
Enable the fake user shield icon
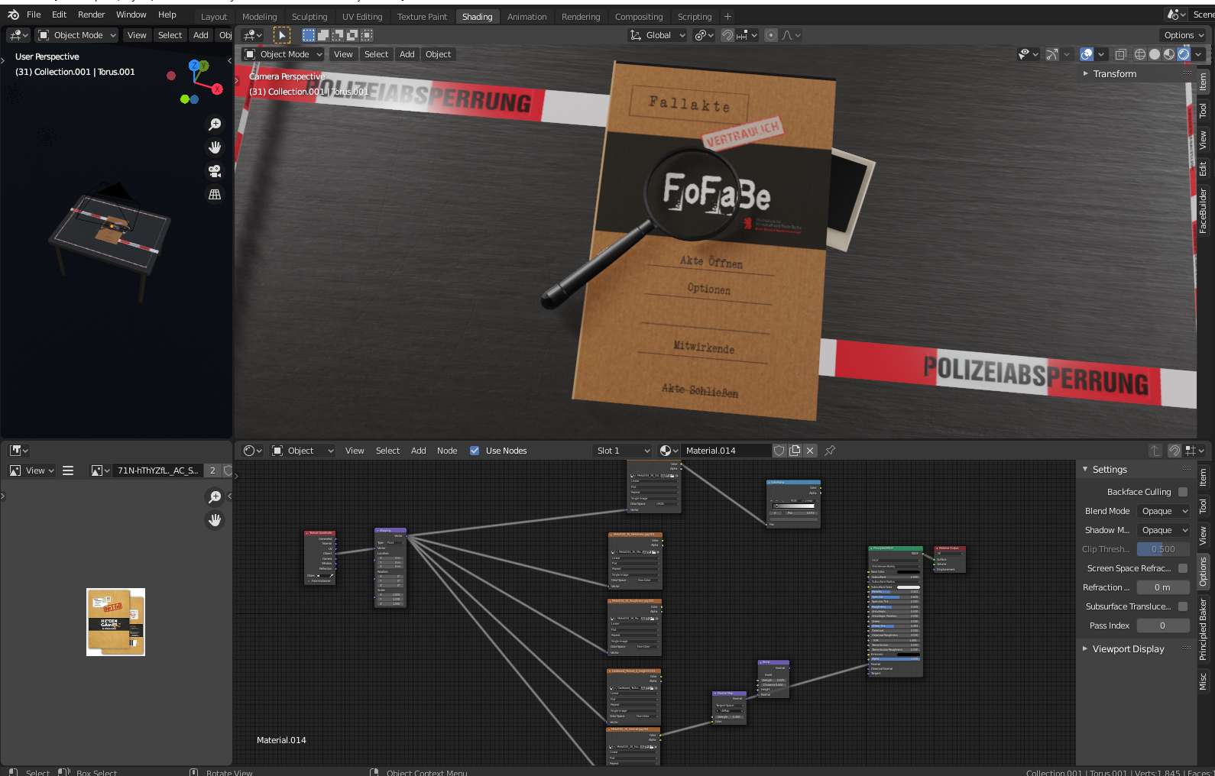click(779, 451)
